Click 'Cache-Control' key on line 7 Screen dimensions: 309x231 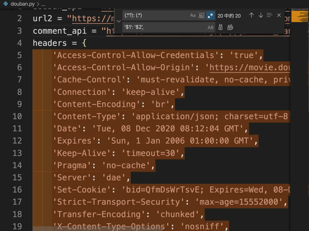pyautogui.click(x=89, y=80)
